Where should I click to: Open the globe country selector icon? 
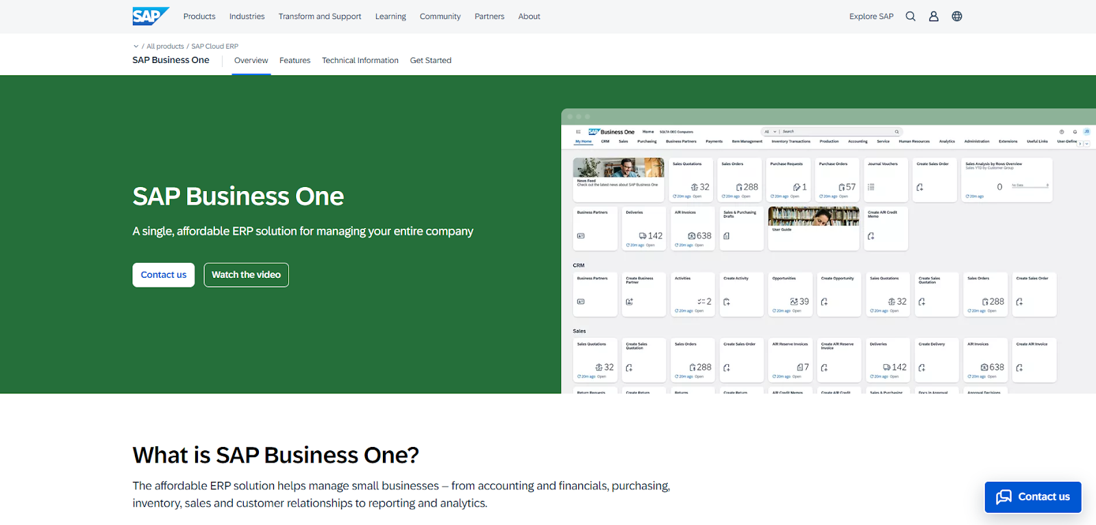[x=957, y=16]
